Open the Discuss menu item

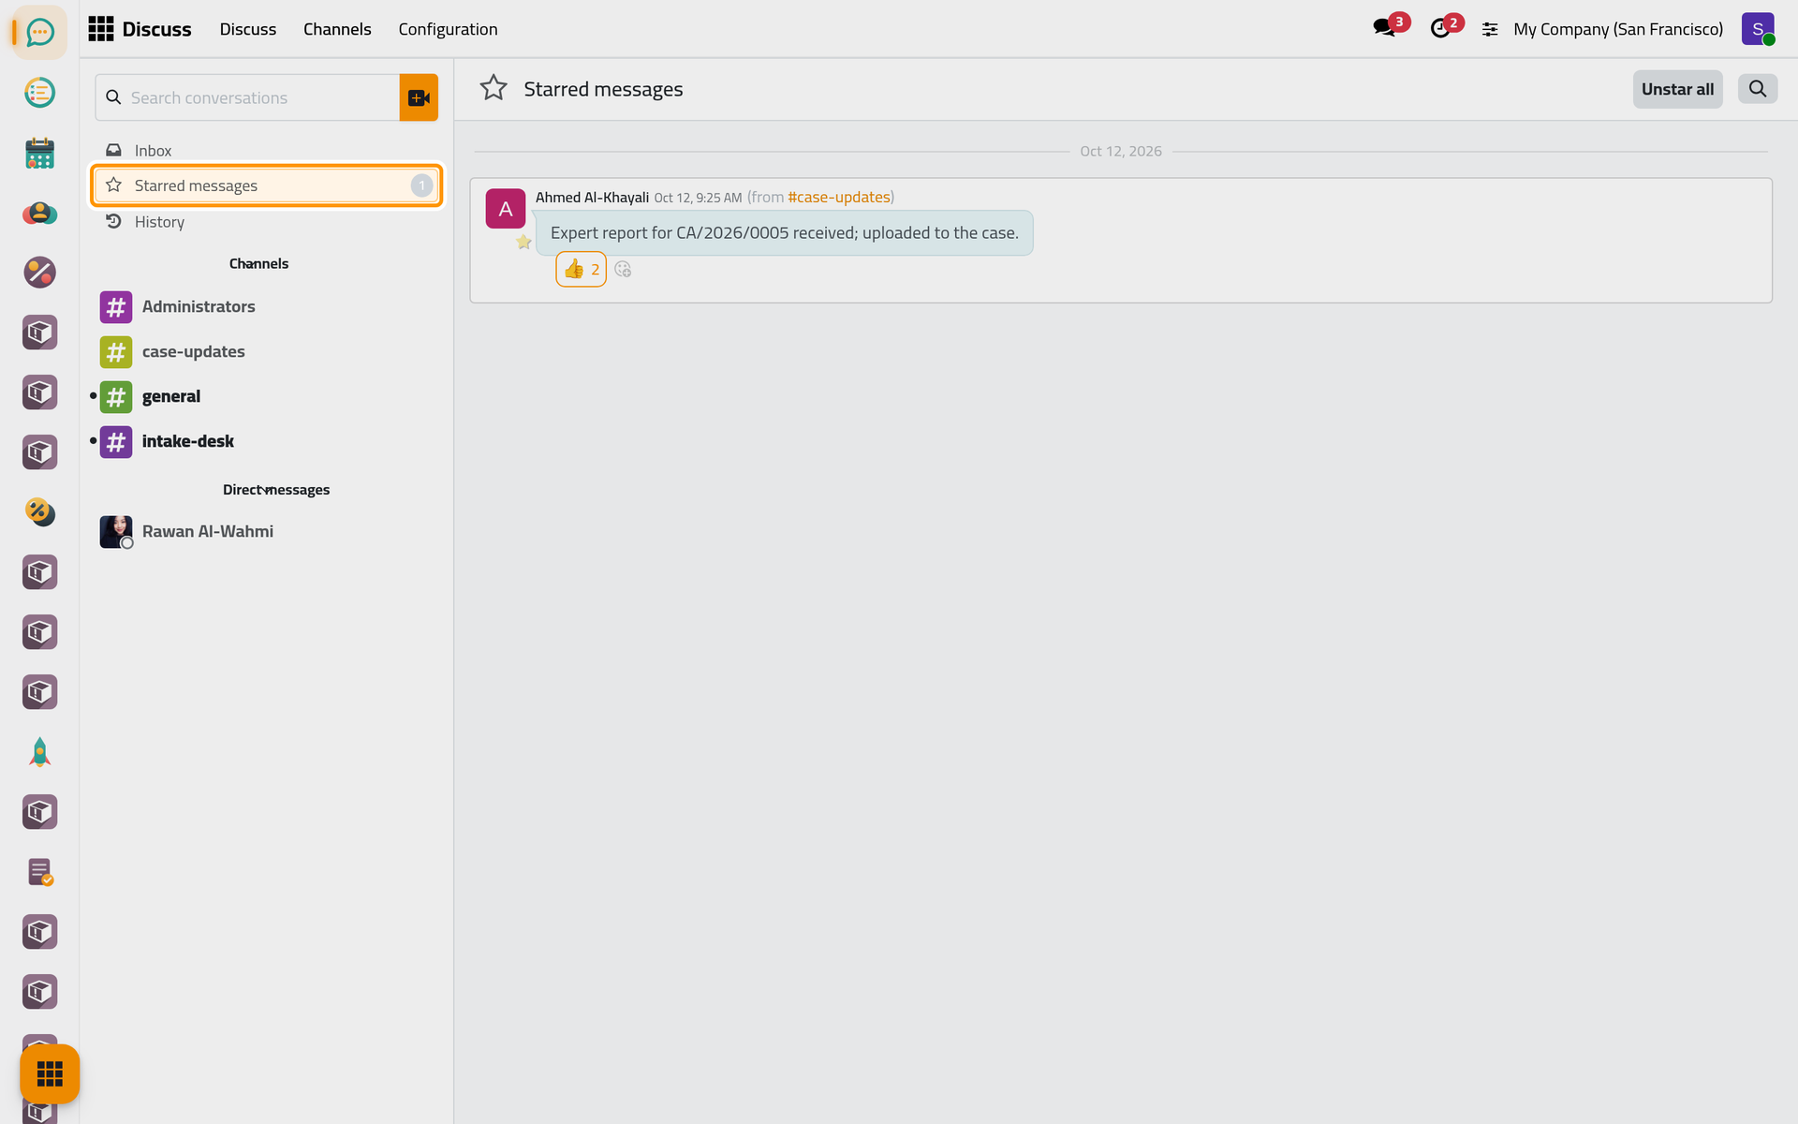[248, 29]
